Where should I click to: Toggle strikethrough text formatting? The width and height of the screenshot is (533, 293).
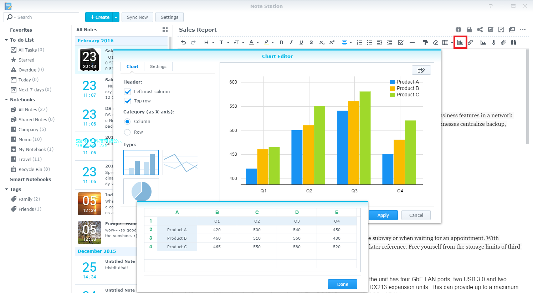(311, 42)
